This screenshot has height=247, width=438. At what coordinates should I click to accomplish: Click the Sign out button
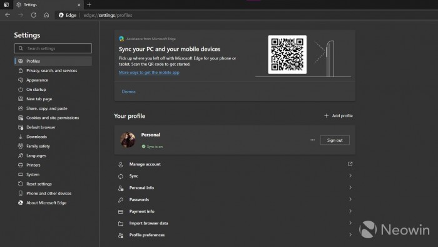tap(335, 140)
